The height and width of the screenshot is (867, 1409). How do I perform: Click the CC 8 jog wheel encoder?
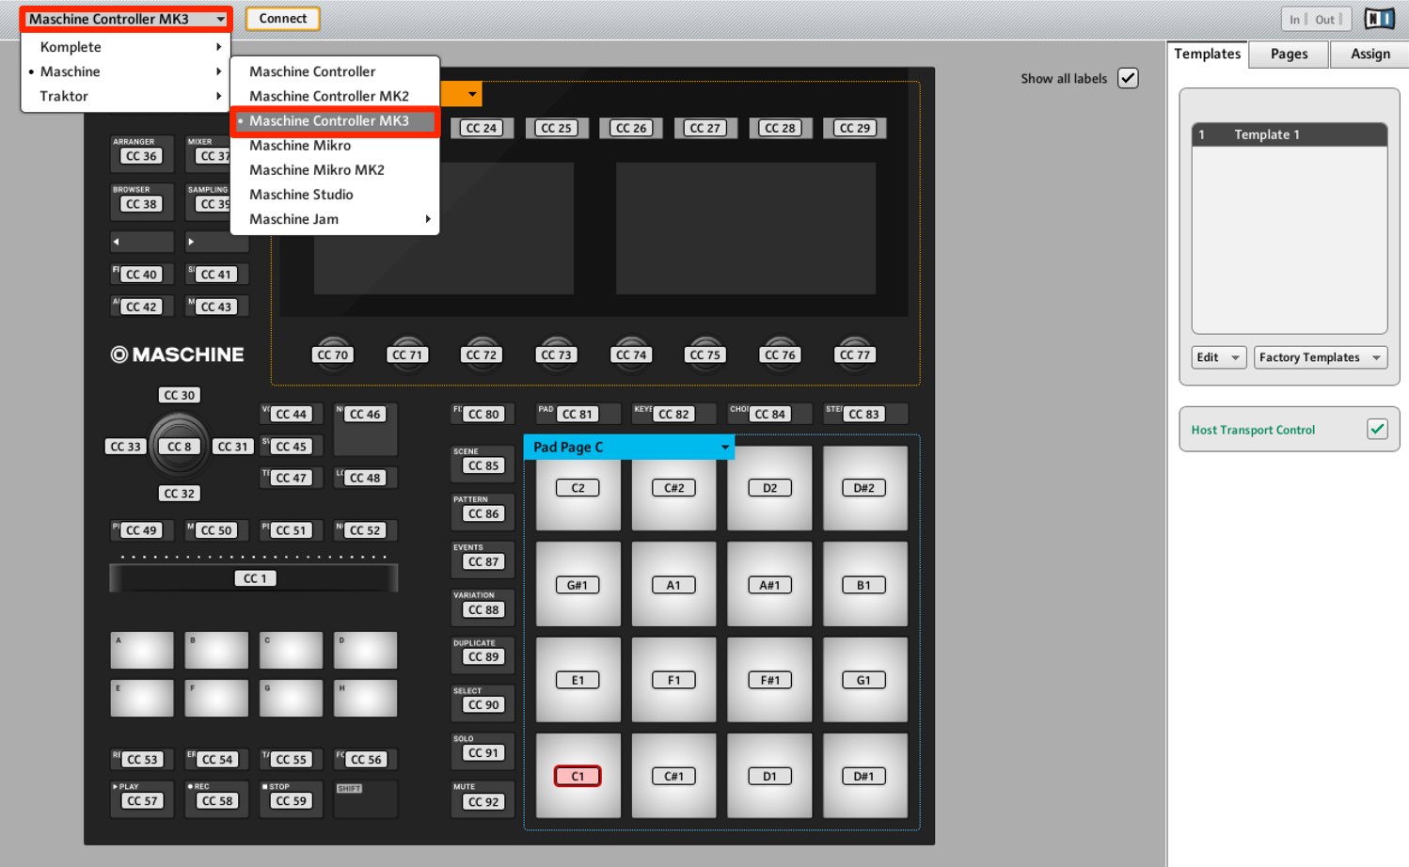179,446
